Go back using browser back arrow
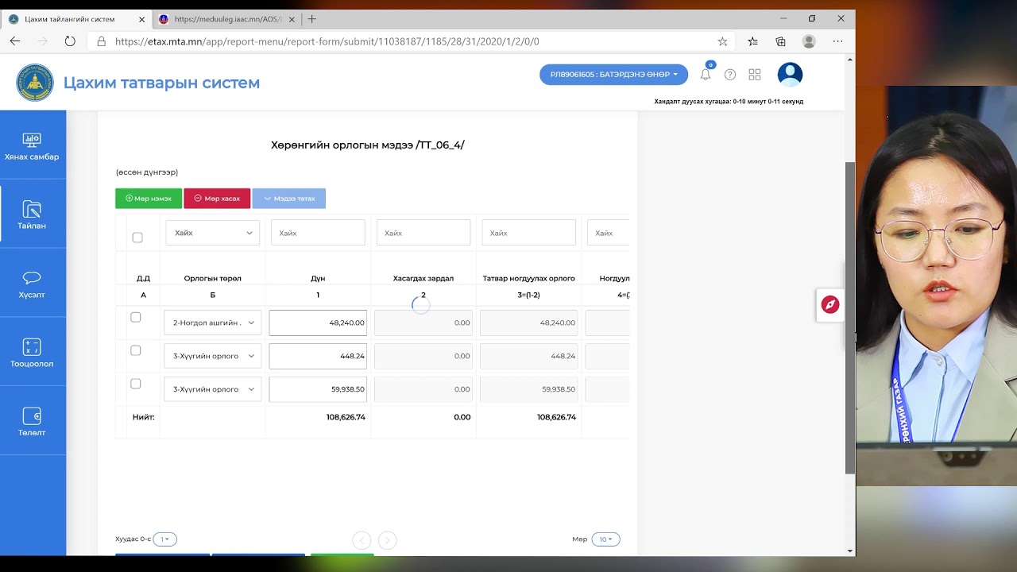The image size is (1017, 572). click(x=15, y=41)
